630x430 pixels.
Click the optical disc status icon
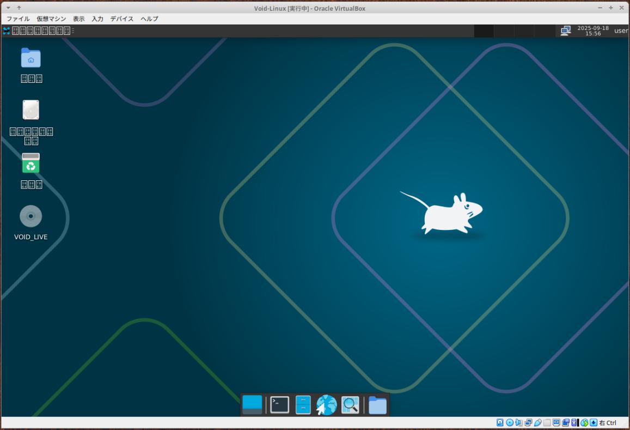510,423
